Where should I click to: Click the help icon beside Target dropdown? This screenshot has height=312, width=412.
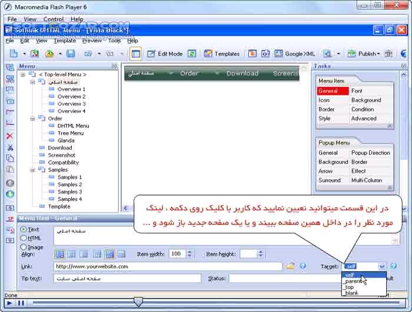393,266
